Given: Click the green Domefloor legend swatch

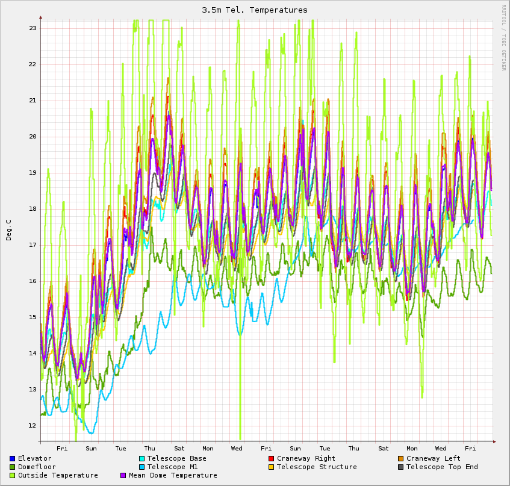Looking at the screenshot, I should [x=13, y=467].
